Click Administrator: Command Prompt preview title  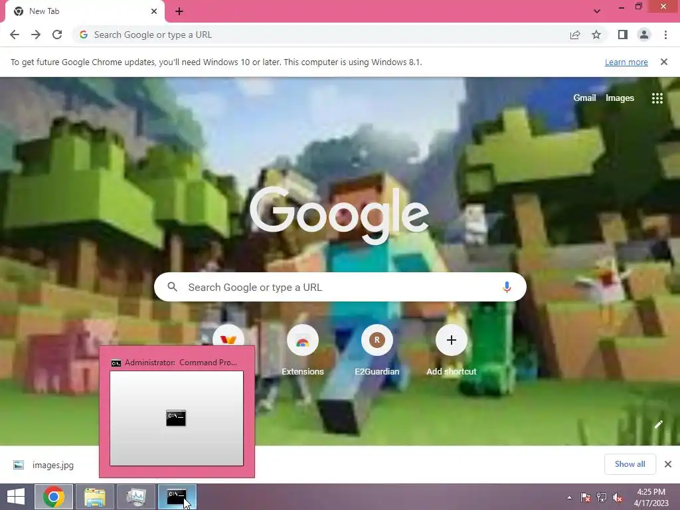(x=181, y=363)
